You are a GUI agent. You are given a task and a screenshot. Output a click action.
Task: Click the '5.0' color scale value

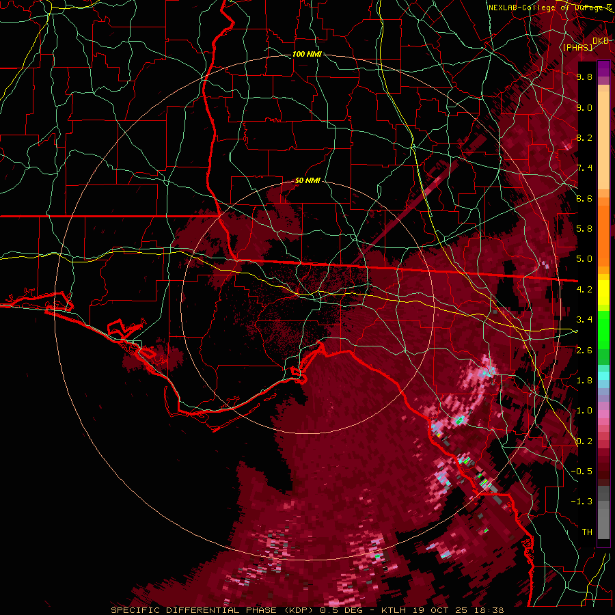(584, 259)
